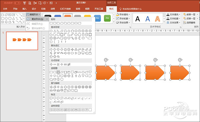
Task: Choose the green Abc shape style
Action: click(x=107, y=18)
